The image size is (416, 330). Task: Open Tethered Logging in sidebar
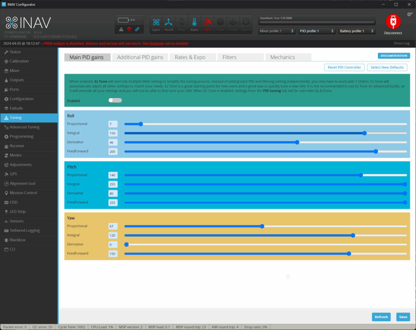point(29,230)
